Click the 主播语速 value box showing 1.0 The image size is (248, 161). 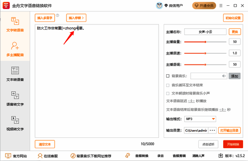click(235, 53)
